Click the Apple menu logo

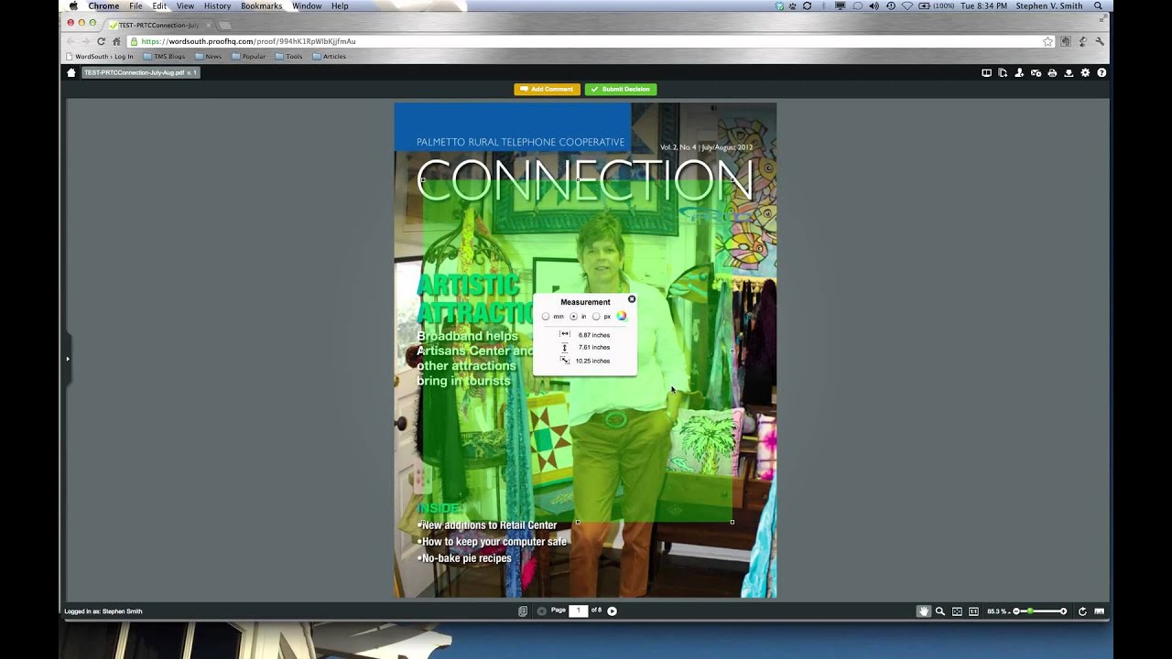coord(73,6)
